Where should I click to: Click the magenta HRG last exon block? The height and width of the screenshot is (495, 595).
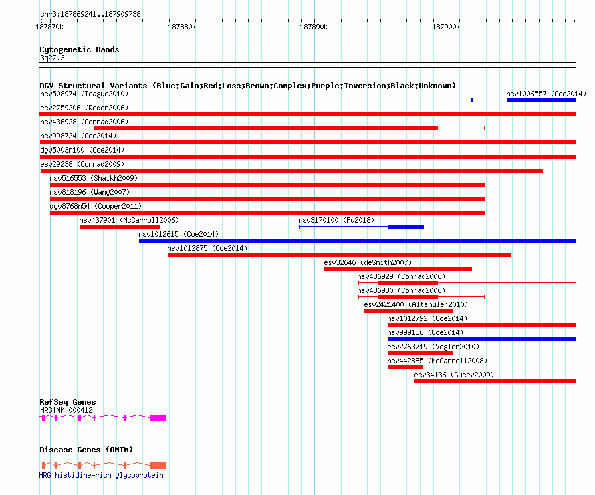click(158, 418)
